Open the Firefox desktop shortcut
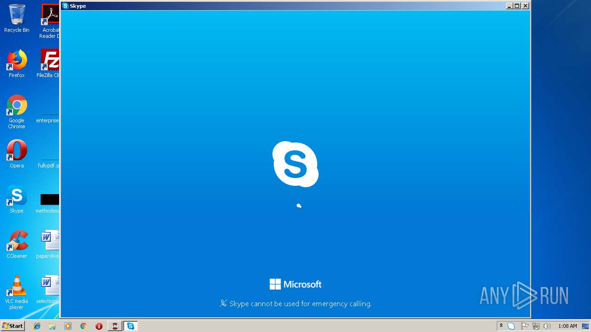The width and height of the screenshot is (591, 332). pos(17,64)
